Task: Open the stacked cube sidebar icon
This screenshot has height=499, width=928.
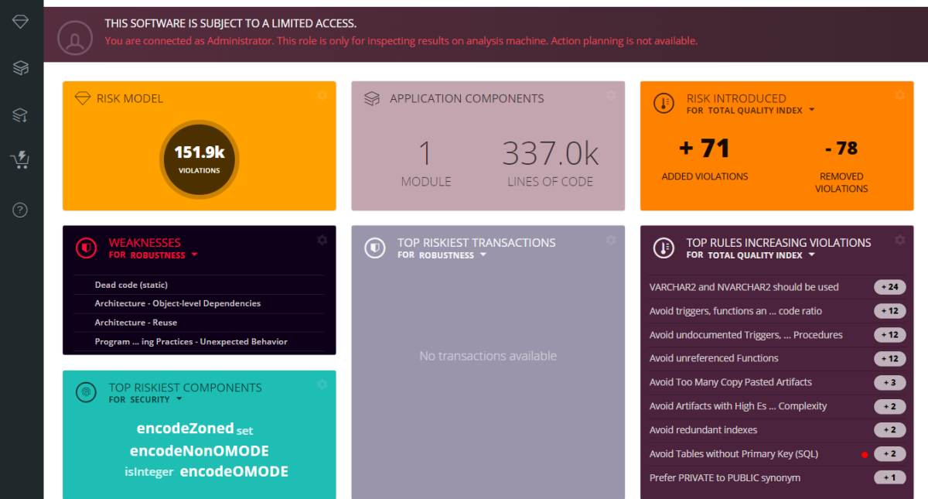Action: click(21, 69)
